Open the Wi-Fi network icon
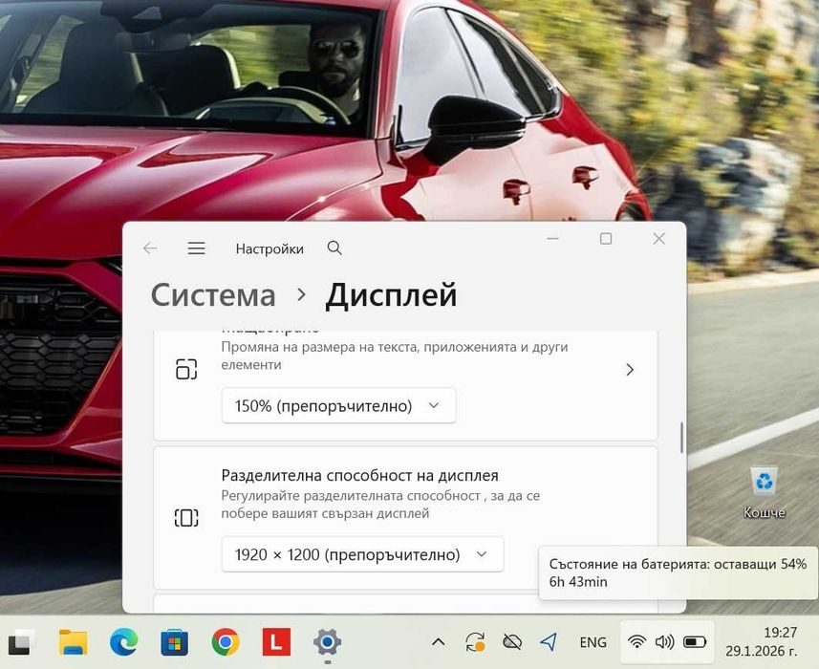The width and height of the screenshot is (819, 669). pos(636,642)
